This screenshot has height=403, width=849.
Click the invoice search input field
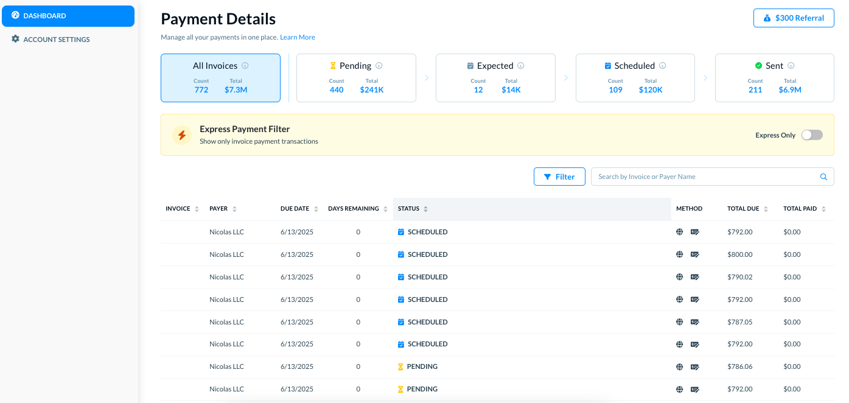tap(706, 177)
